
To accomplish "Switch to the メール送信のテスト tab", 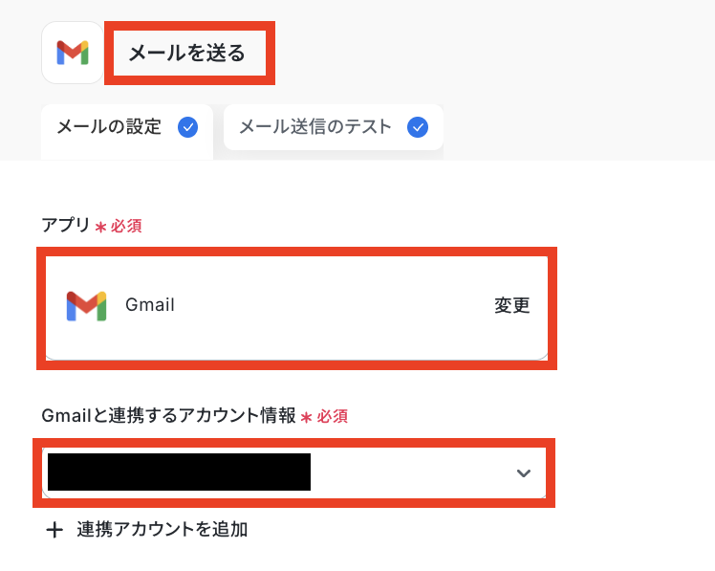I will tap(334, 127).
